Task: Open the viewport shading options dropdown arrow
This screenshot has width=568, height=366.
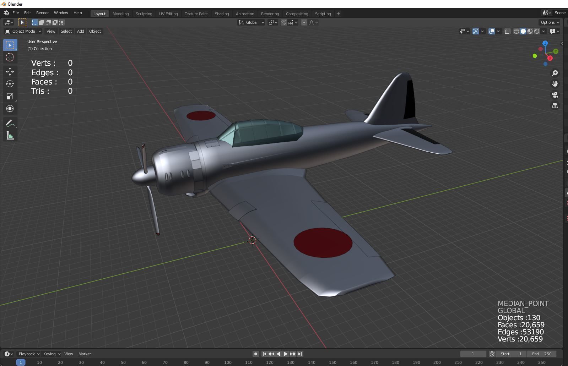Action: [x=543, y=31]
